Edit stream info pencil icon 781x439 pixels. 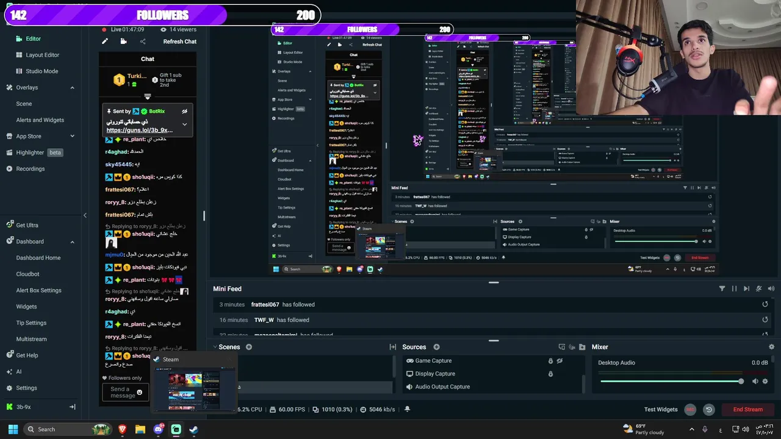point(105,41)
